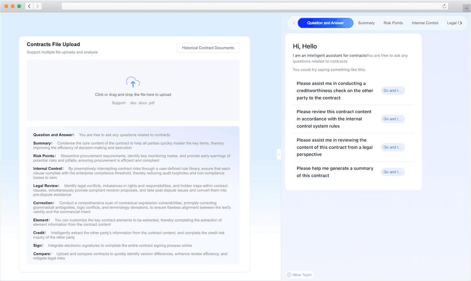
Task: Click 'Click or drag and drop' upload text
Action: 133,95
